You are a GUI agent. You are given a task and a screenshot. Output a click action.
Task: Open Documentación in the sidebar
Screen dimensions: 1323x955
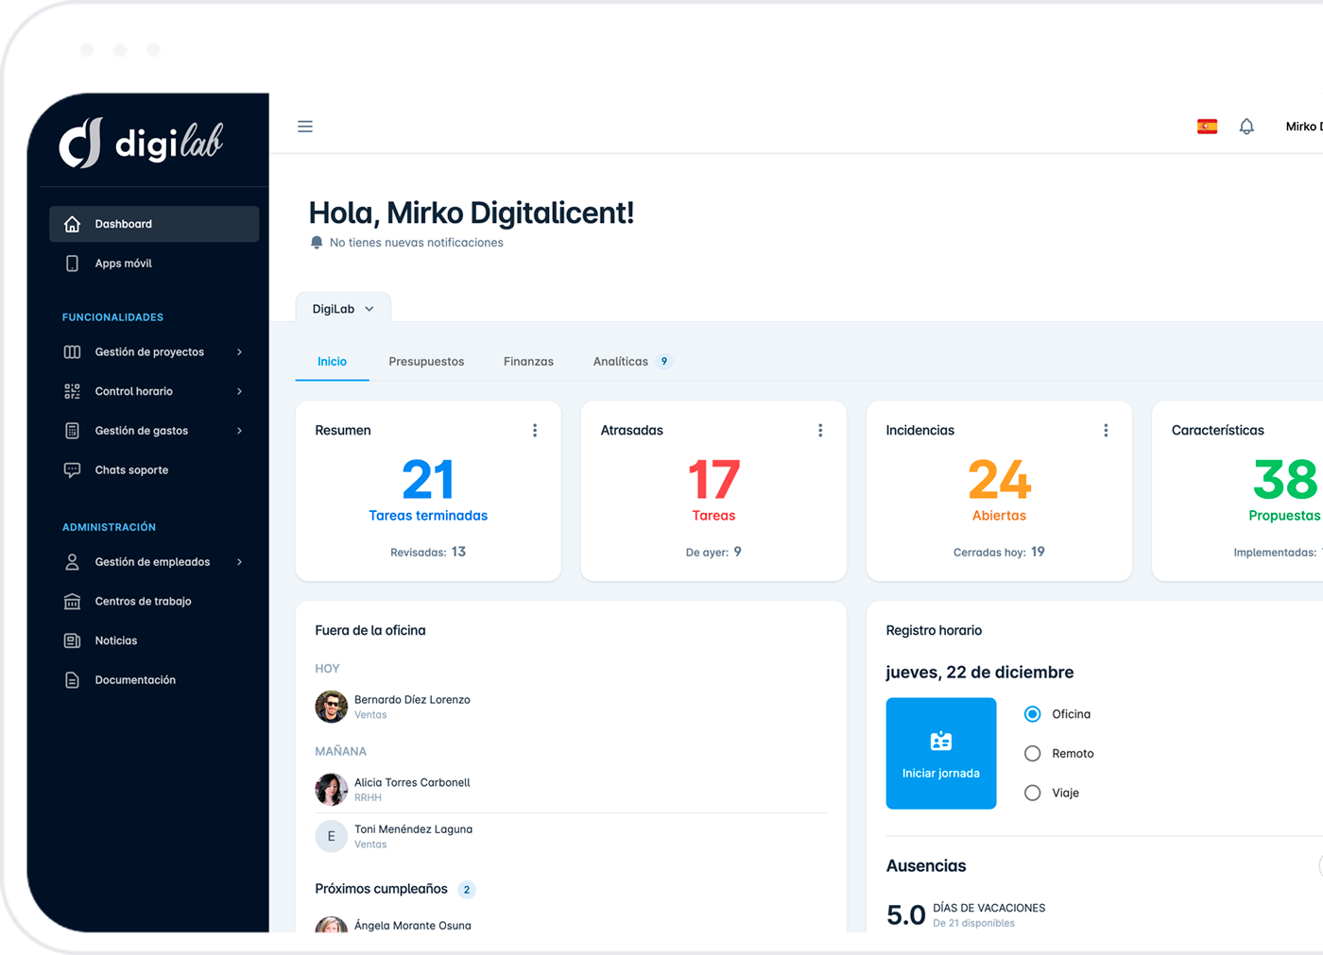coord(135,680)
